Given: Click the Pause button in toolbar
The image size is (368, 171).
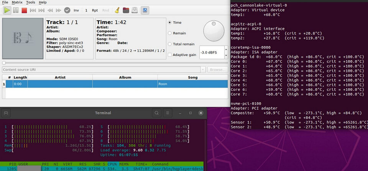Looking at the screenshot, I should (16, 10).
